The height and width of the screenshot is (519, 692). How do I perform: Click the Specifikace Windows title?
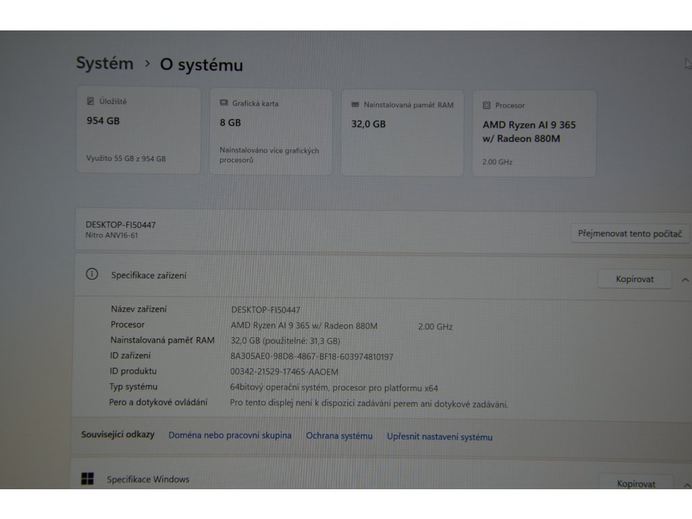click(x=148, y=479)
